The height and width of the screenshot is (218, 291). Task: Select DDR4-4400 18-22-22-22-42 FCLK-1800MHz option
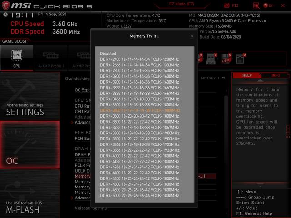point(140,173)
